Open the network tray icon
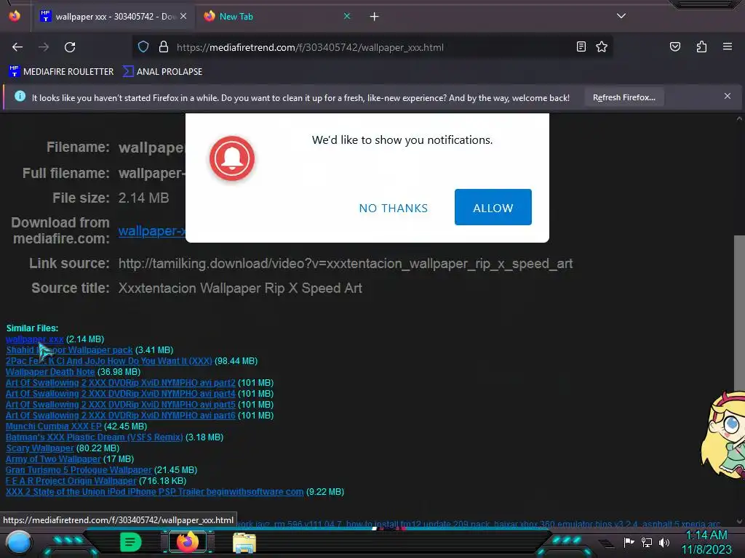The height and width of the screenshot is (558, 745). pyautogui.click(x=647, y=542)
